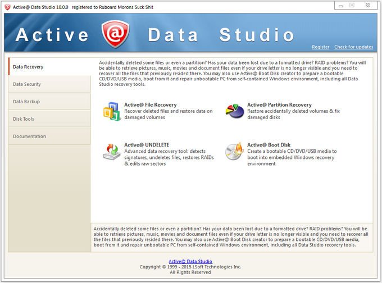Image resolution: width=382 pixels, height=283 pixels.
Task: Open Active@ File Recovery icon
Action: pos(112,111)
